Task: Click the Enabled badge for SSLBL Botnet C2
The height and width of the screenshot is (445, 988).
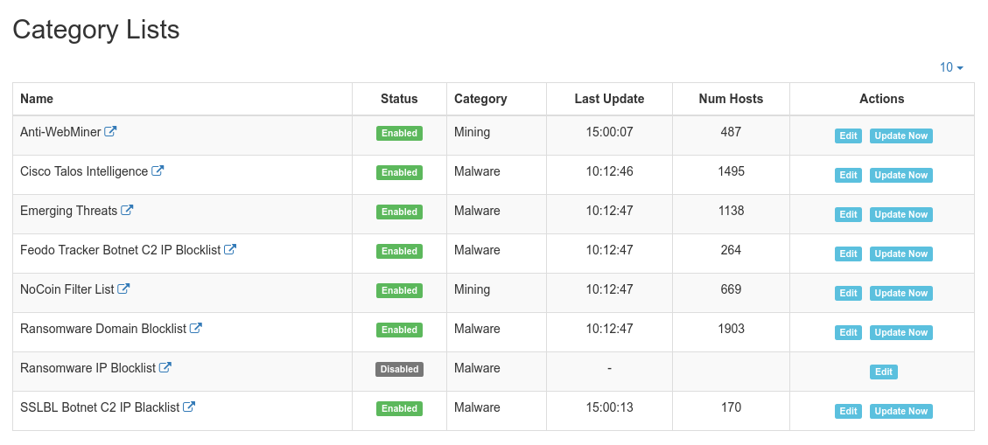Action: point(399,408)
